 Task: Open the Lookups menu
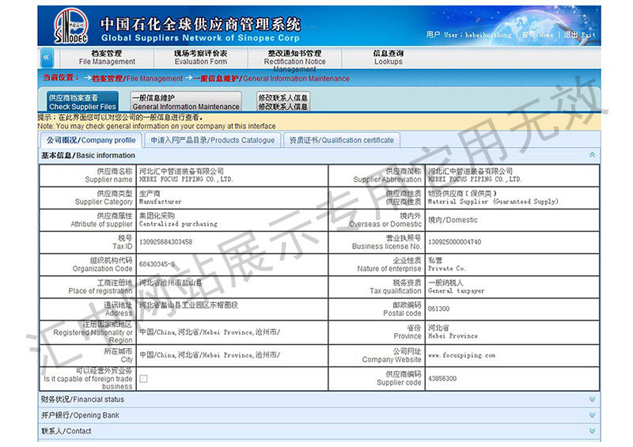point(388,57)
